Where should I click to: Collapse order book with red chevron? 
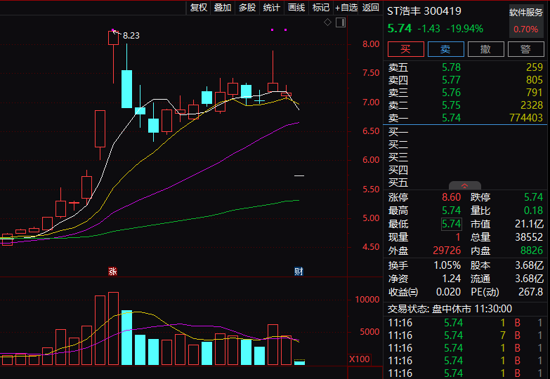(464, 185)
